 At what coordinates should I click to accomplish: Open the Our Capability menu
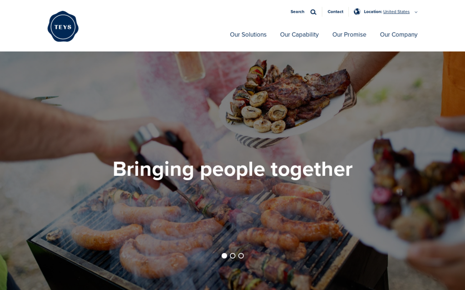(299, 34)
